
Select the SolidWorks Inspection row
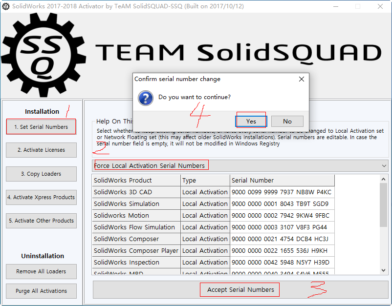pyautogui.click(x=213, y=263)
